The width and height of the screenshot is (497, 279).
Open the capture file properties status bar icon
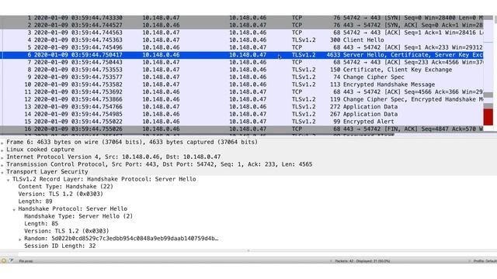click(x=12, y=260)
